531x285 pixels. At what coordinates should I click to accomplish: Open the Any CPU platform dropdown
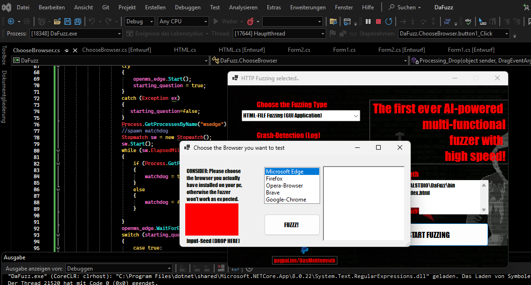coord(183,21)
